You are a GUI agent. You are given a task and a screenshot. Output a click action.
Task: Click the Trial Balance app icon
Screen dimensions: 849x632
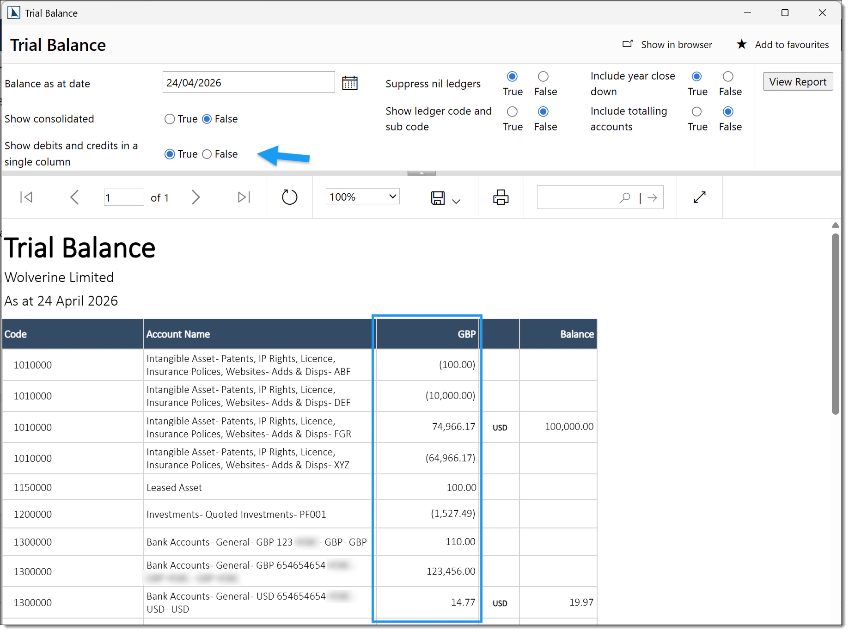tap(14, 12)
